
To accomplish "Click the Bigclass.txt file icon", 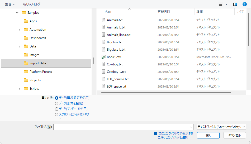I will pyautogui.click(x=104, y=42).
